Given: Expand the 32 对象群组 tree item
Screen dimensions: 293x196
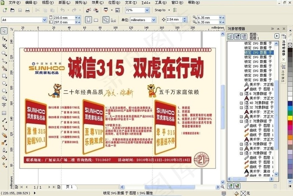Looking at the screenshot, I should pyautogui.click(x=241, y=107).
